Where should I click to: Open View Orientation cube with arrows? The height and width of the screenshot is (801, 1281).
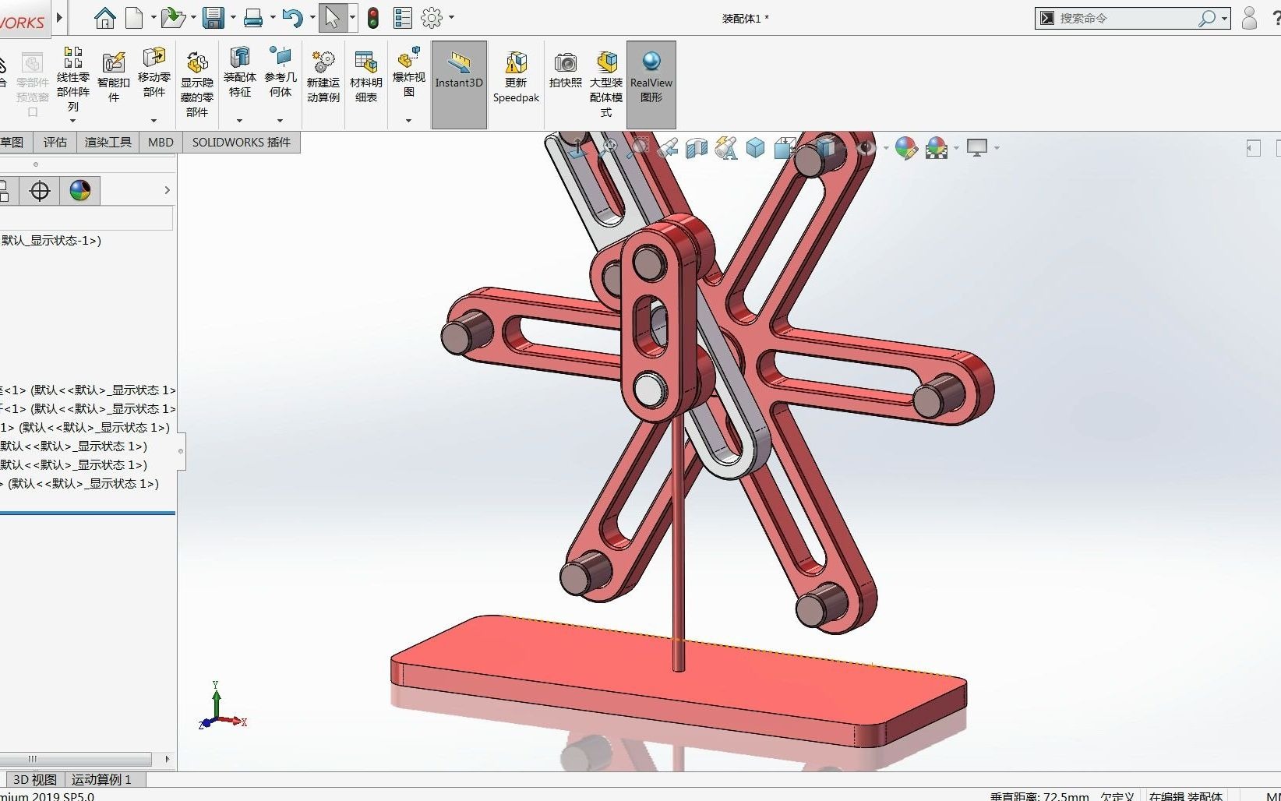785,147
